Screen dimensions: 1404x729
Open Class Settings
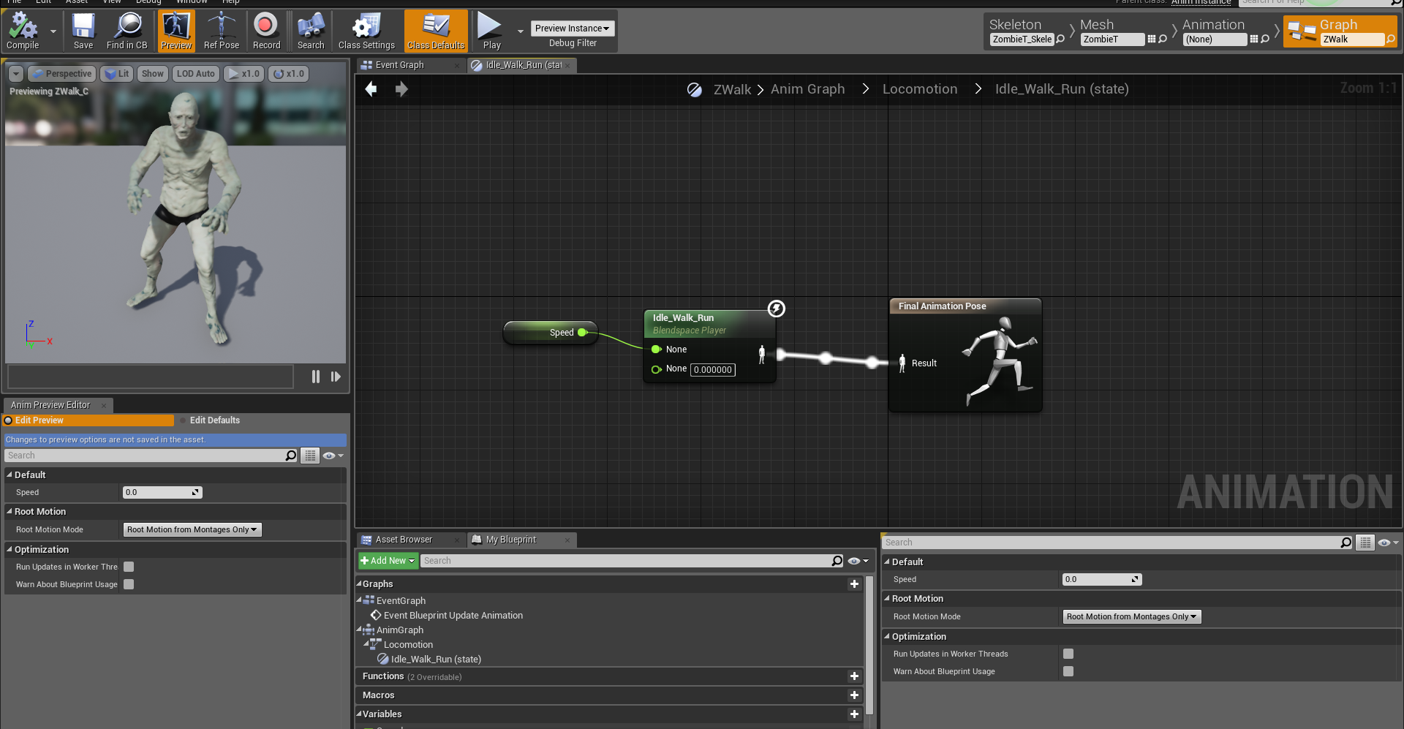point(366,31)
